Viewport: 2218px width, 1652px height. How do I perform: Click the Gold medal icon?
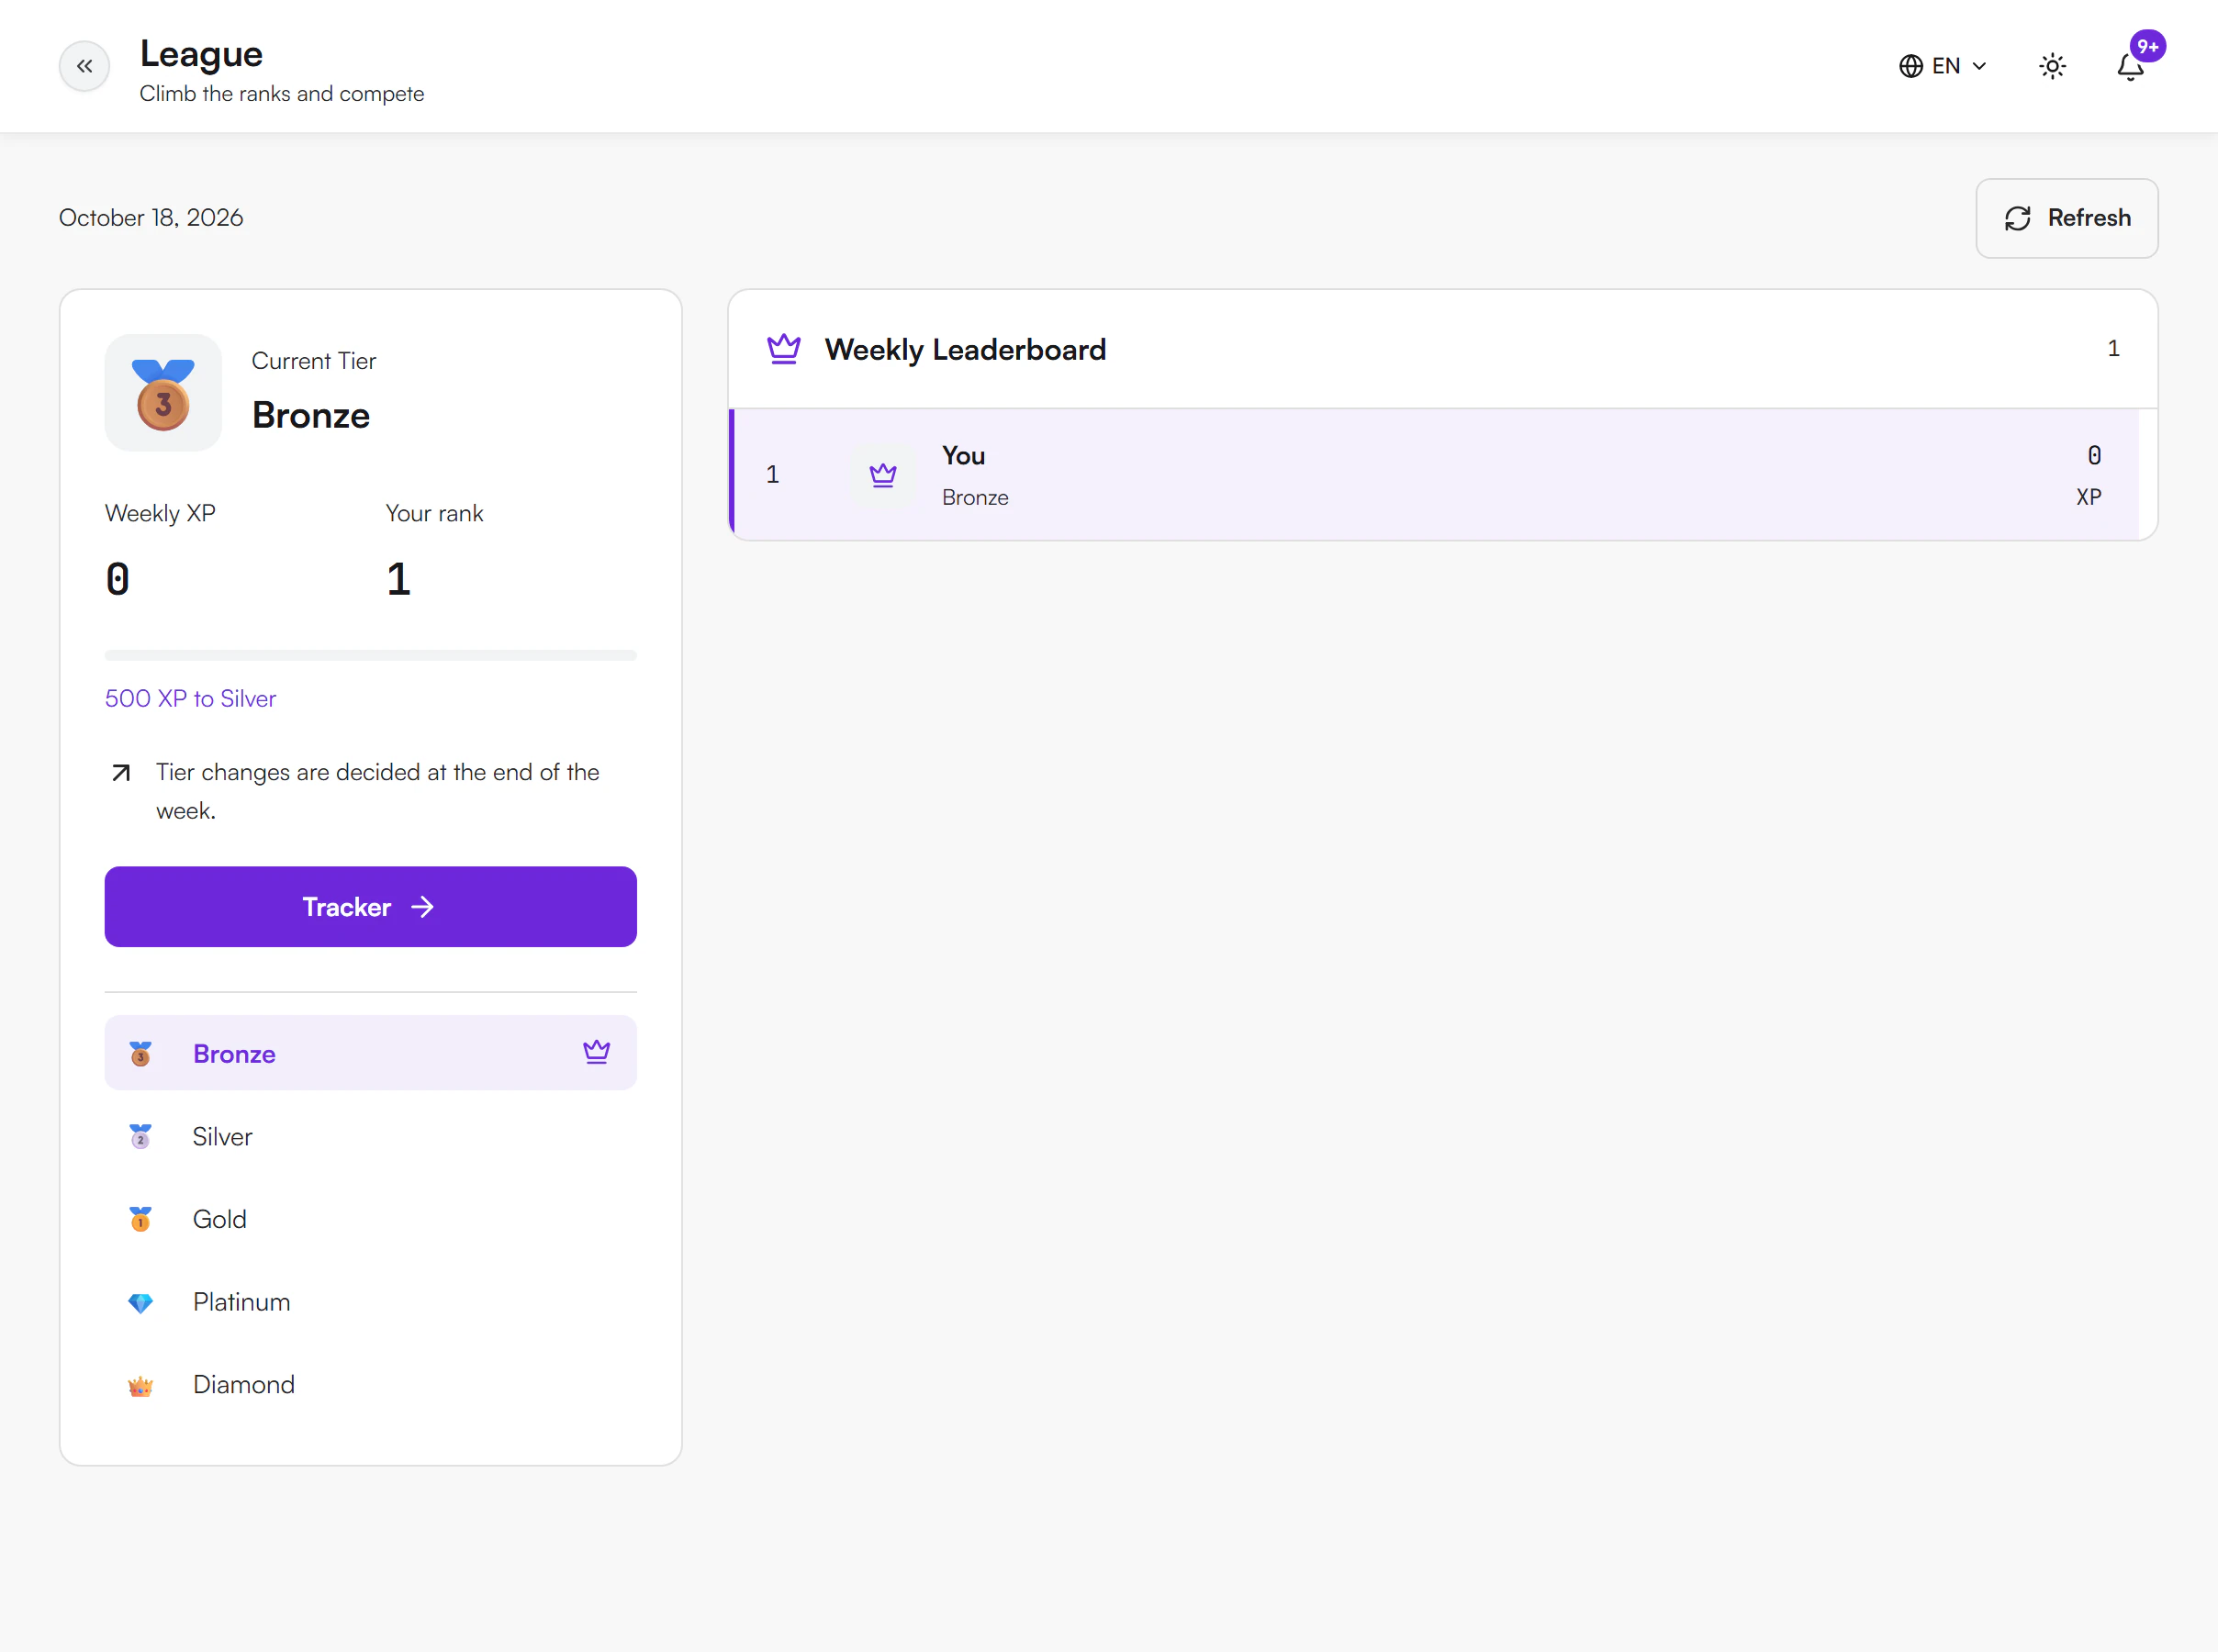tap(140, 1218)
